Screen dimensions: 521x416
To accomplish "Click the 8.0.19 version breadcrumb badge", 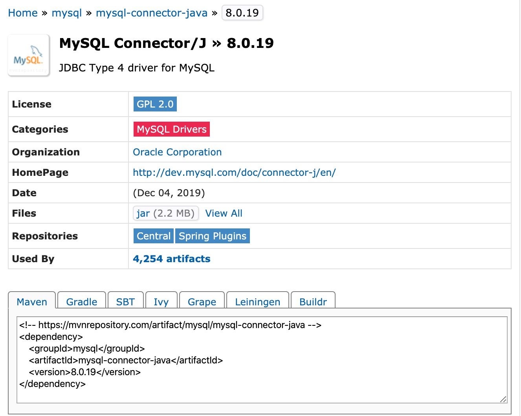I will [x=242, y=13].
